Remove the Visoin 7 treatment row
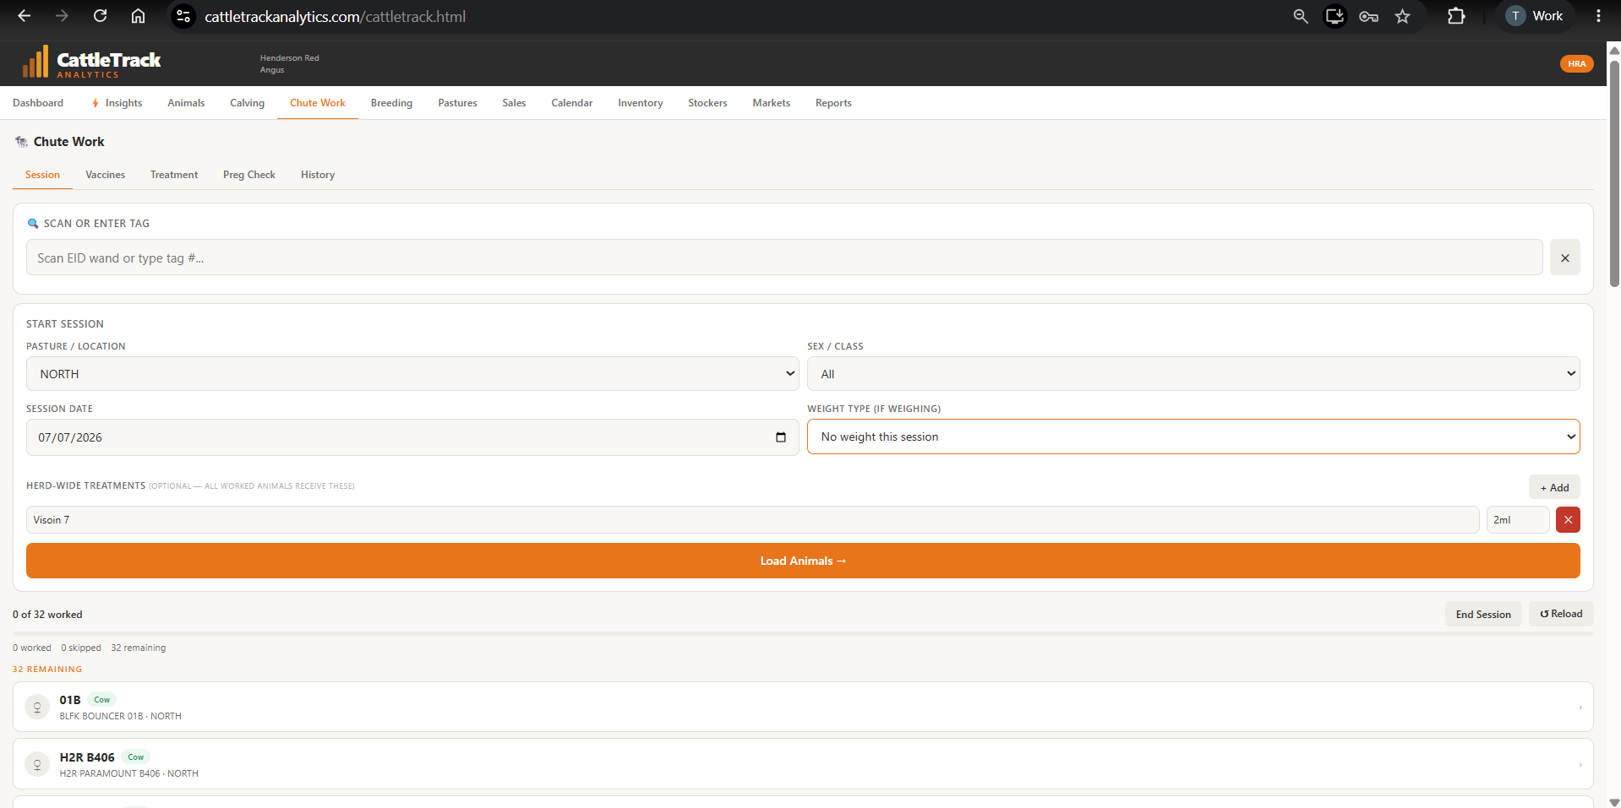 (1568, 519)
